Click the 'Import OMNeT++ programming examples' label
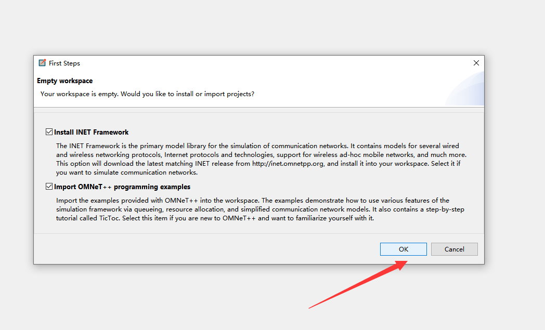The height and width of the screenshot is (330, 545). point(122,187)
